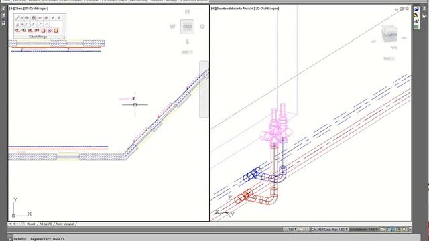This screenshot has height=241, width=429.
Task: Click the ring-shaped snap icon in Objektfänge top row
Action: point(27,18)
